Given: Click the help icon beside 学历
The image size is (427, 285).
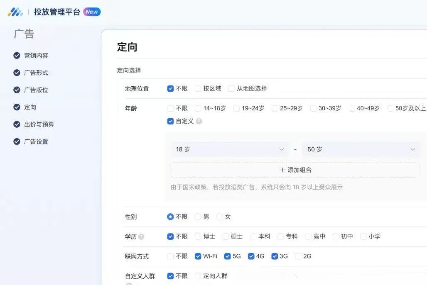Looking at the screenshot, I should tap(141, 237).
